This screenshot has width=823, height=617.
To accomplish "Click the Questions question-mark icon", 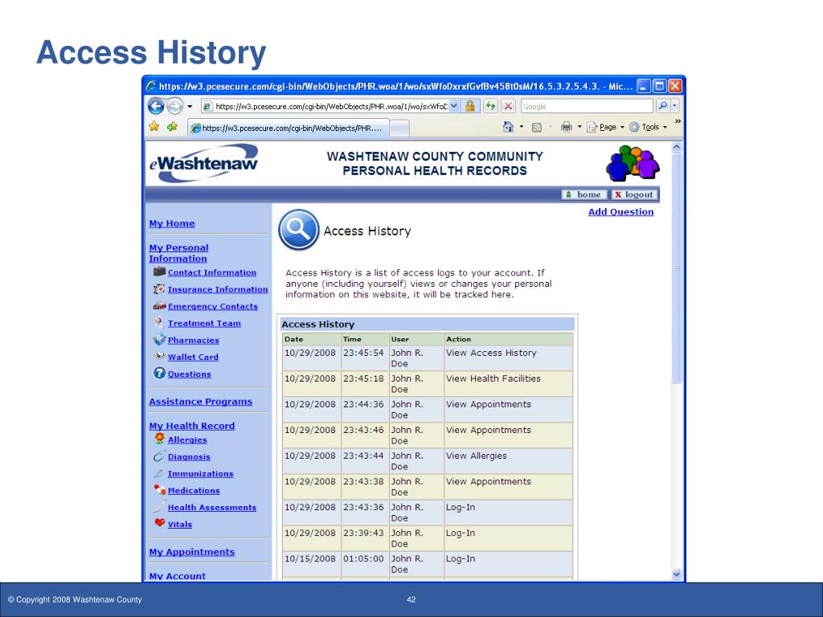I will point(159,373).
